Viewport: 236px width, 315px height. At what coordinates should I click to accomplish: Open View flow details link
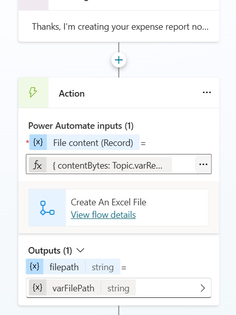point(103,215)
